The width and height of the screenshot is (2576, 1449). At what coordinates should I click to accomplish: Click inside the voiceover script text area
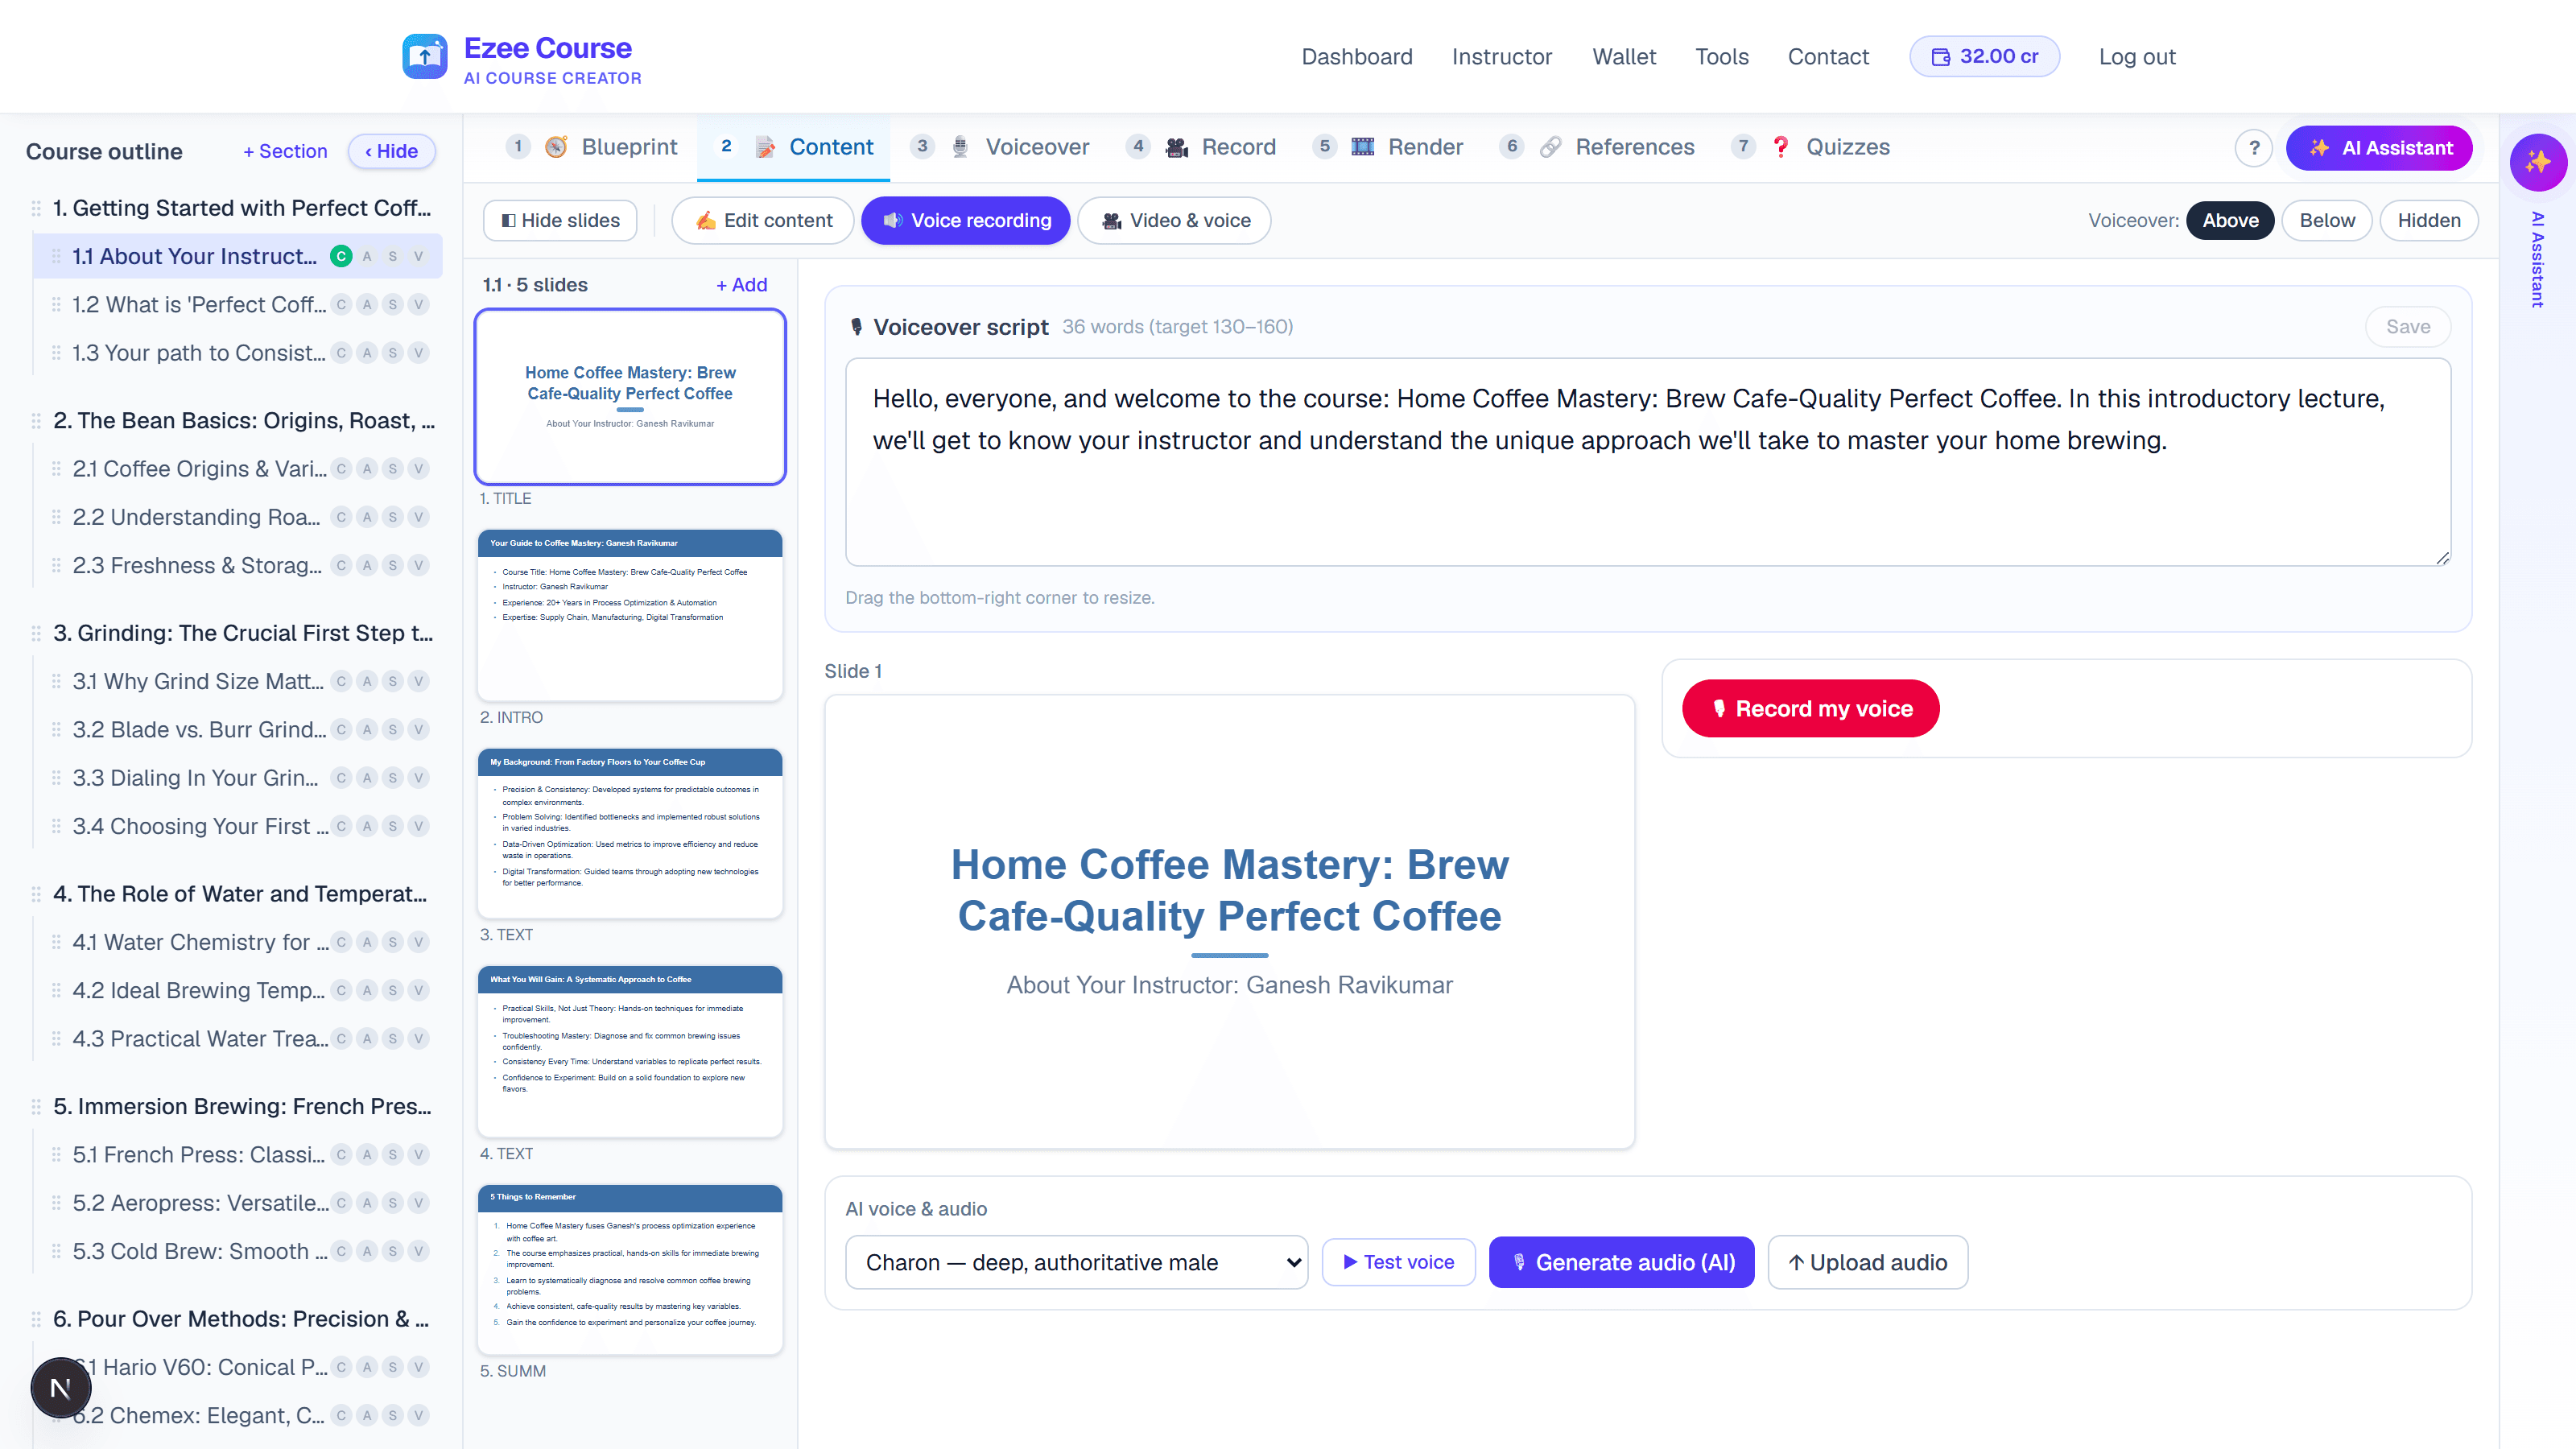pos(1648,462)
